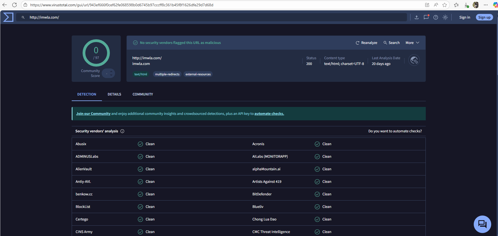Click the Read aloud icon in the address bar
This screenshot has width=498, height=236.
[436, 5]
